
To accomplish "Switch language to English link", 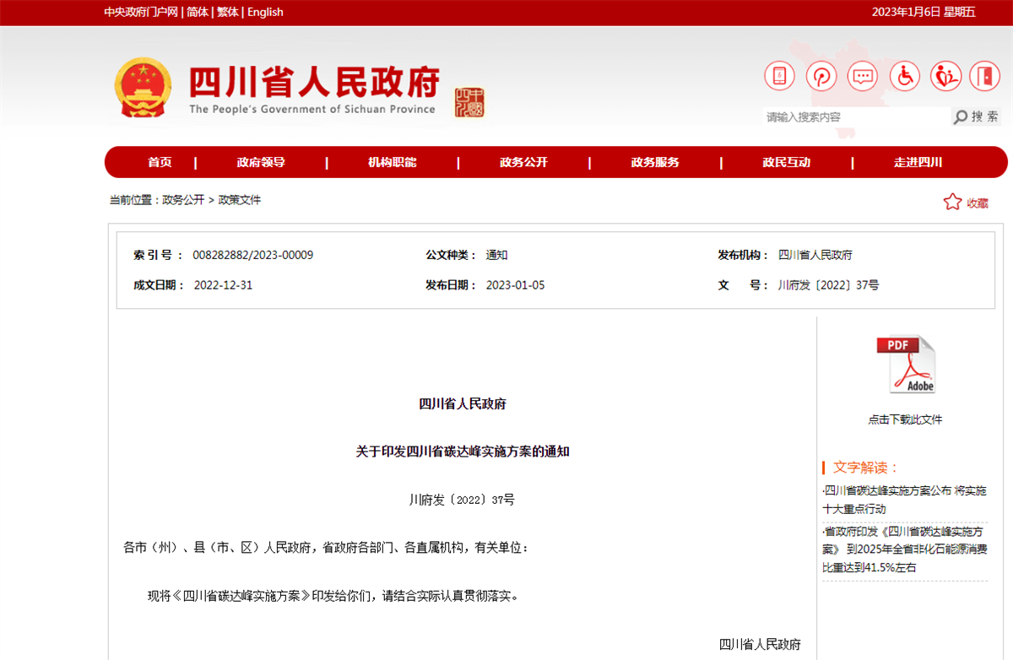I will click(265, 12).
